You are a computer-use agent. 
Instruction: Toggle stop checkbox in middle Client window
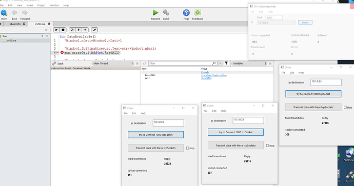[267, 146]
